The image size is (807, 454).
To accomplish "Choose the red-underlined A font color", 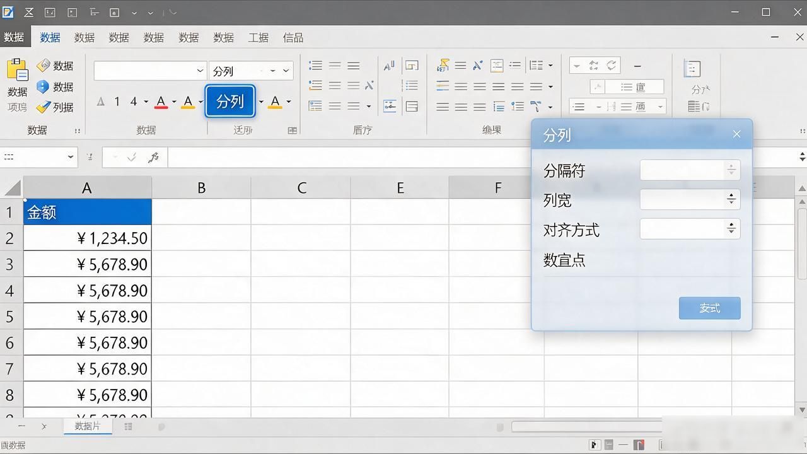I will click(161, 102).
